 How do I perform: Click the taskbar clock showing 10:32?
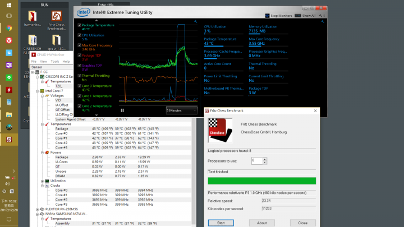pyautogui.click(x=9, y=206)
